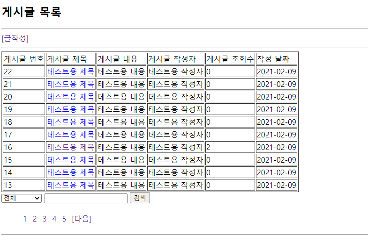The image size is (368, 236).
Task: Open post 15's 테스트용 제목 link
Action: point(71,160)
